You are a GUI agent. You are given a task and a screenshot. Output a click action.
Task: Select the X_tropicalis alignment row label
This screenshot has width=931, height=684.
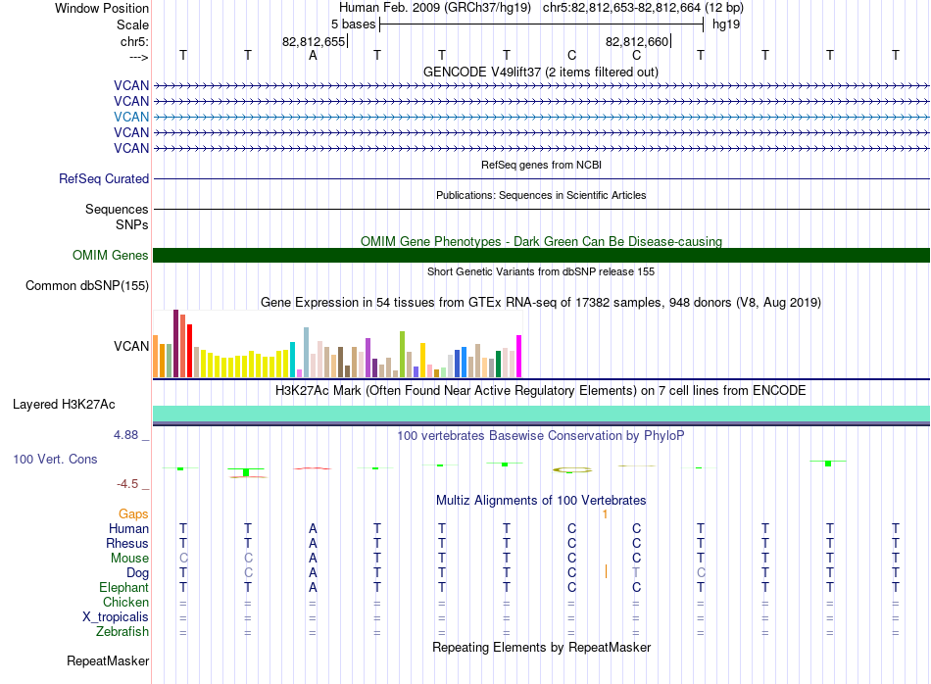(x=116, y=617)
